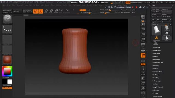Open Projection Master

[7, 11]
